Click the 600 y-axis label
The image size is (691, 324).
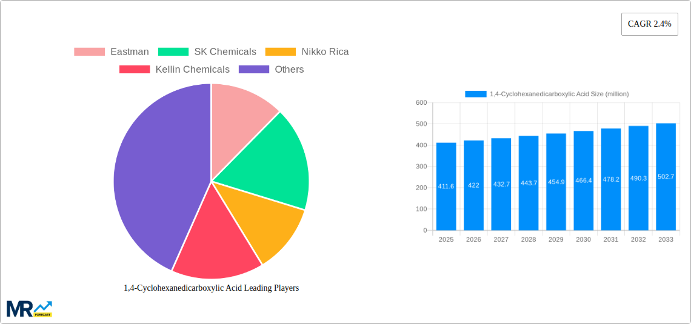coord(421,102)
